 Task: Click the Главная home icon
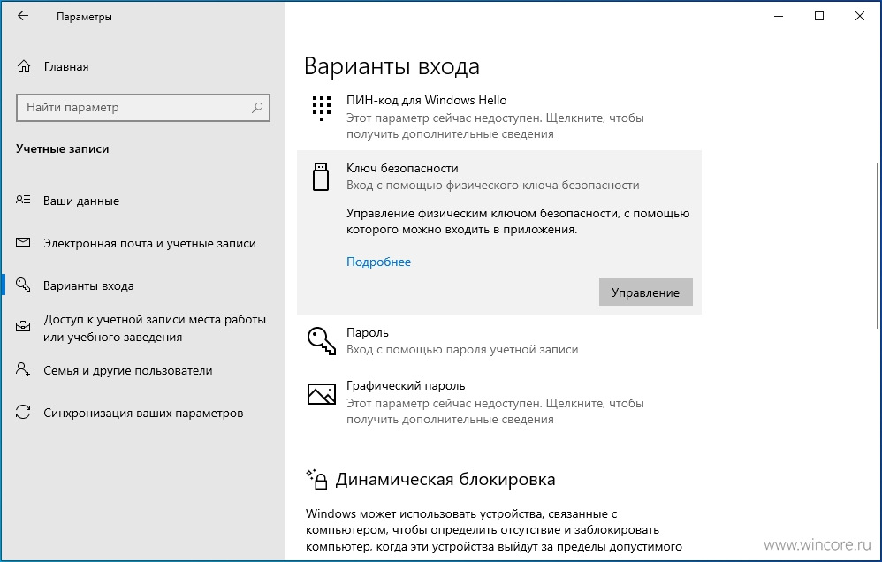pos(24,66)
